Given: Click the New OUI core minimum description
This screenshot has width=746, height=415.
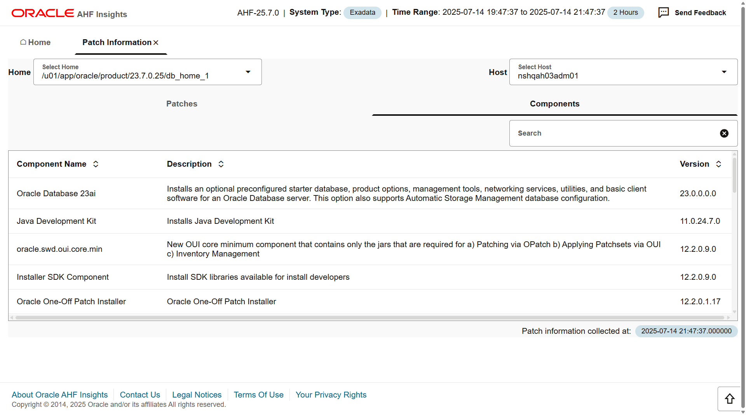Looking at the screenshot, I should (414, 249).
